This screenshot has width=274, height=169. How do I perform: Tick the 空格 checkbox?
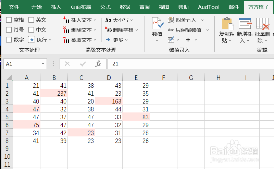point(9,20)
